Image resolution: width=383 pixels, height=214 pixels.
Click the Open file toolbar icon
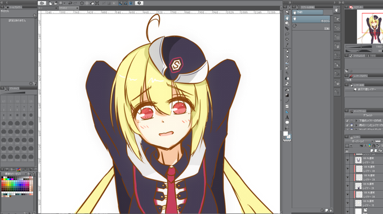[55, 3]
